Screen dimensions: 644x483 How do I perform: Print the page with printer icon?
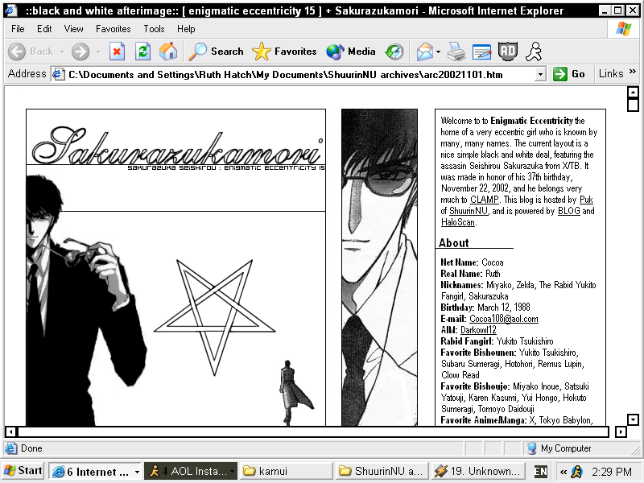click(456, 52)
